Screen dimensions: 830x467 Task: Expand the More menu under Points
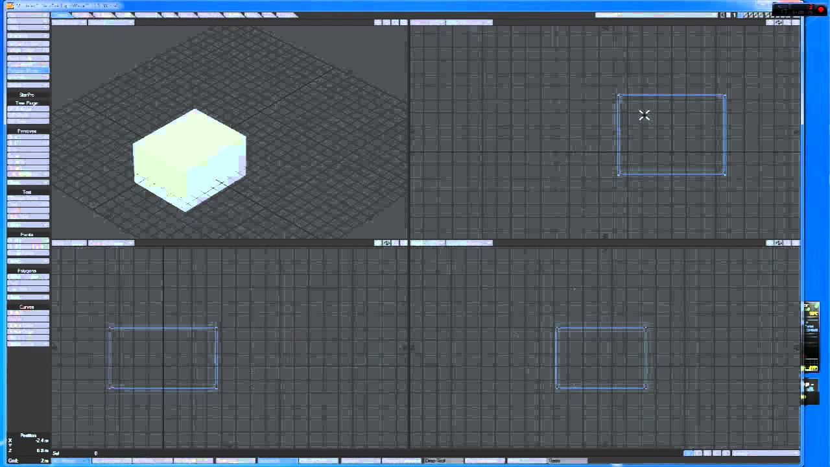click(28, 261)
